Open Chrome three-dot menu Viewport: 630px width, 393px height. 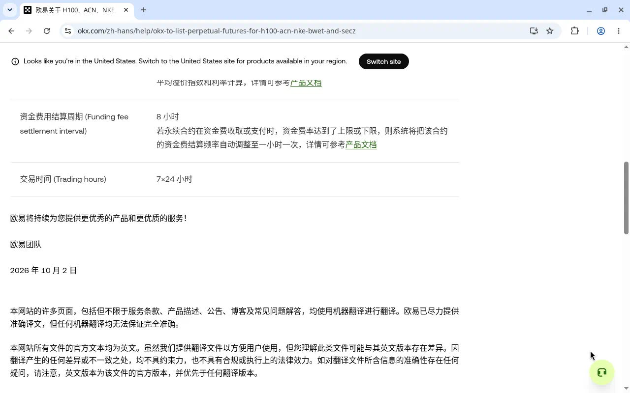[x=619, y=31]
